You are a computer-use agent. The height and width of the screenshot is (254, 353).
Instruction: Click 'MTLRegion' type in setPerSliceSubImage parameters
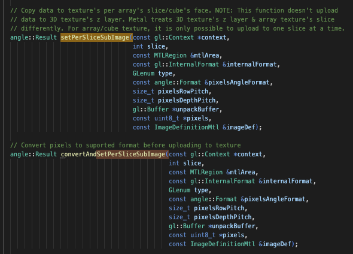click(x=171, y=56)
